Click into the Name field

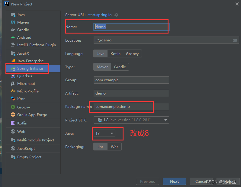pos(131,27)
